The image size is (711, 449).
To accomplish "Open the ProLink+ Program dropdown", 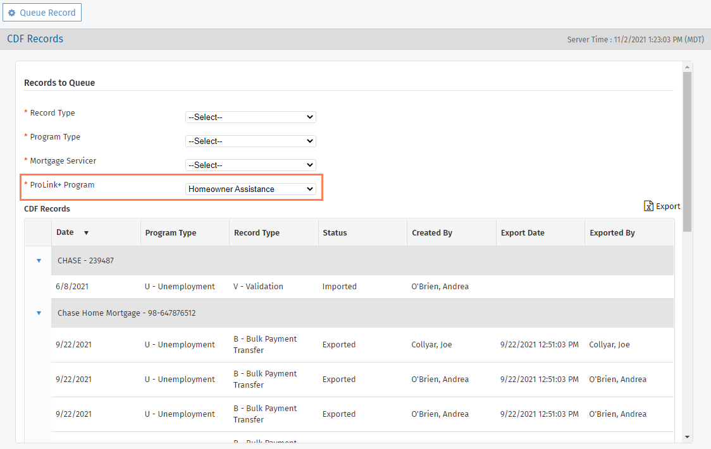I will [250, 189].
